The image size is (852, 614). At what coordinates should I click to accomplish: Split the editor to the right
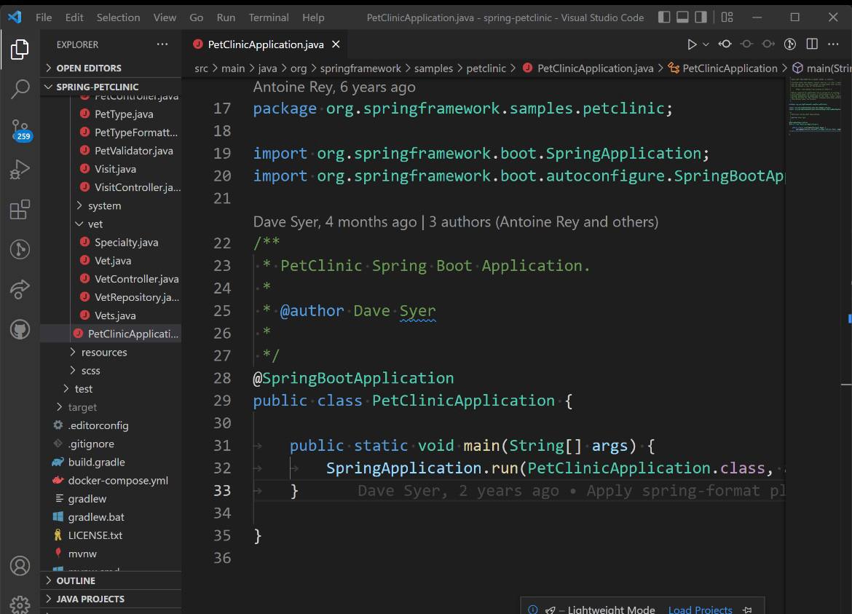812,44
